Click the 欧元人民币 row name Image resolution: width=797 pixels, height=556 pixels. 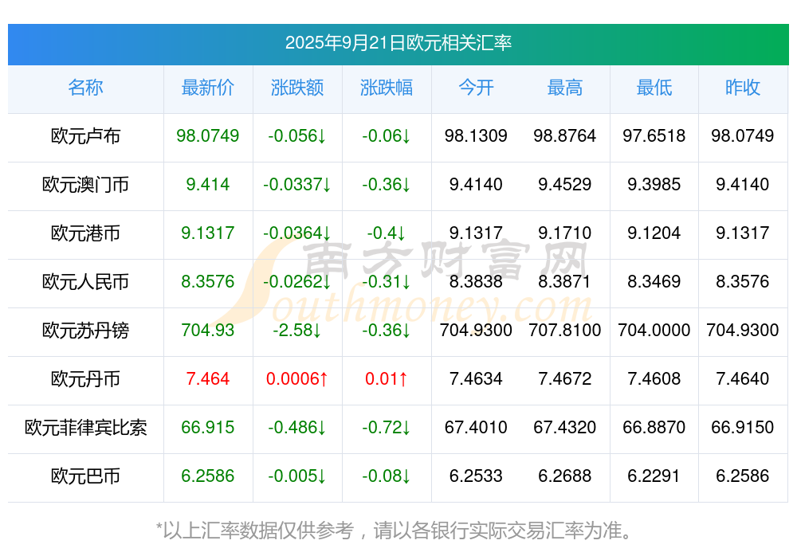[x=85, y=281]
